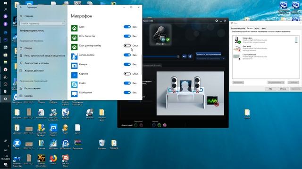Switch to Воспроизведение tab in Sound dialog
The height and width of the screenshot is (169, 302).
pos(238,28)
